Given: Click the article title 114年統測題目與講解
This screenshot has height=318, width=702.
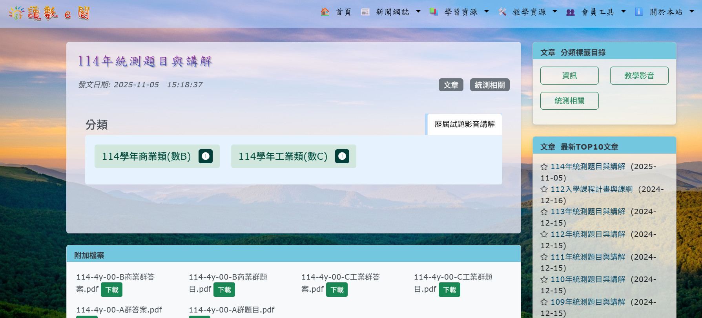Looking at the screenshot, I should point(145,61).
